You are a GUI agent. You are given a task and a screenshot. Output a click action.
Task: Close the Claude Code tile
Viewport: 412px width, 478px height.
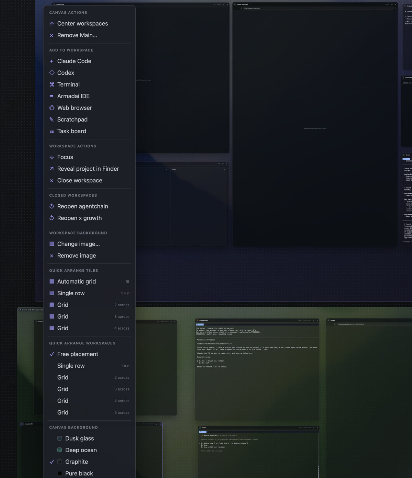point(317,320)
